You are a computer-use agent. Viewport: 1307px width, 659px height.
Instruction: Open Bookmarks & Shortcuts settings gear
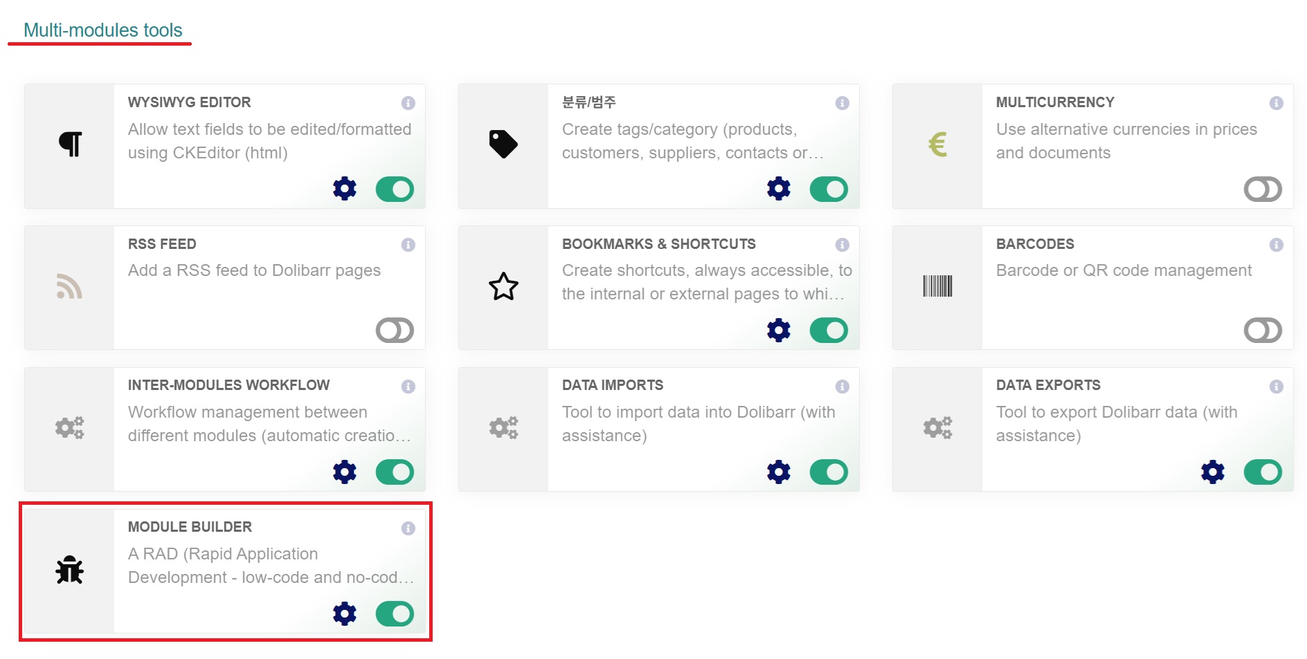tap(779, 331)
